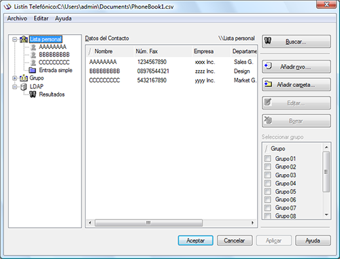Click the Buscar... search button

296,41
